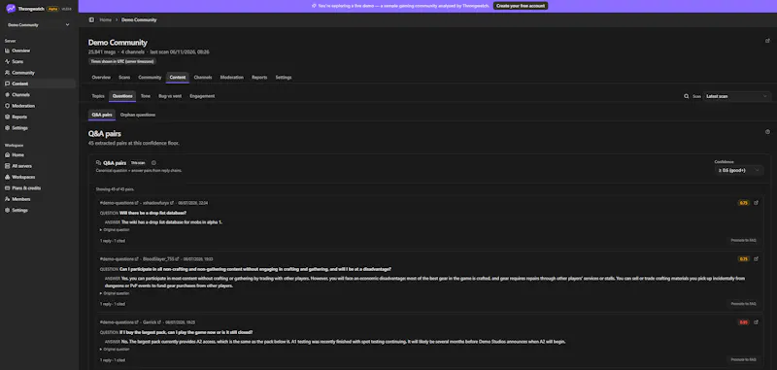Open BloodSlayer_755 user link

pyautogui.click(x=160, y=258)
